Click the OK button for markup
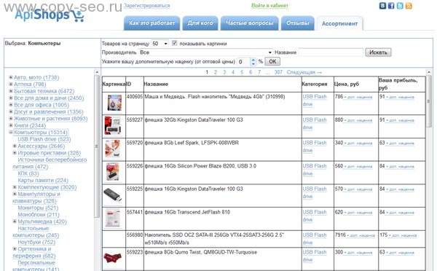 272,61
